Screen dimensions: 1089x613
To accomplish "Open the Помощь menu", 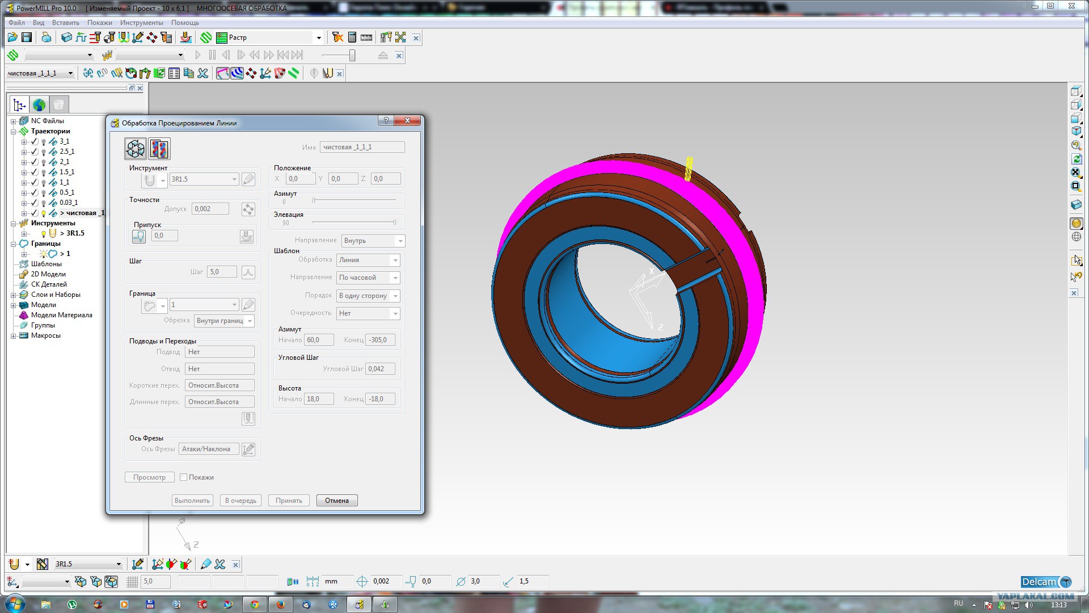I will pyautogui.click(x=185, y=23).
